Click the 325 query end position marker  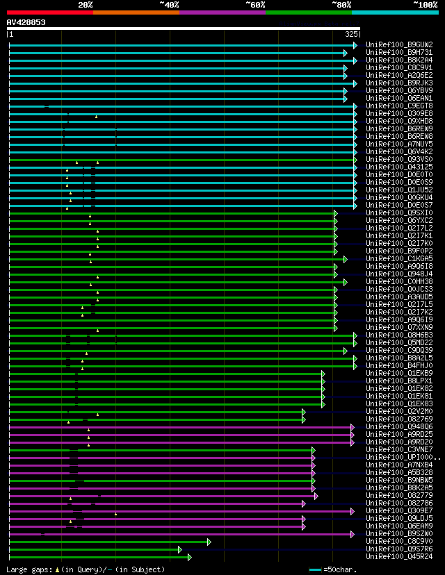pyautogui.click(x=352, y=35)
